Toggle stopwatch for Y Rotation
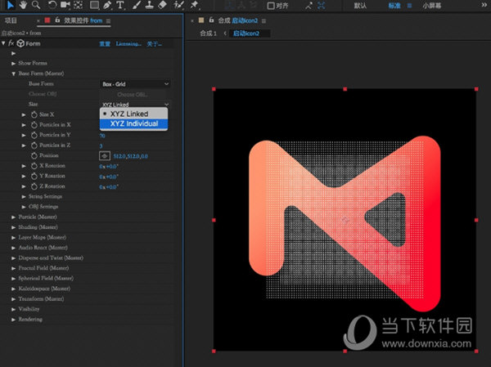 tap(34, 177)
